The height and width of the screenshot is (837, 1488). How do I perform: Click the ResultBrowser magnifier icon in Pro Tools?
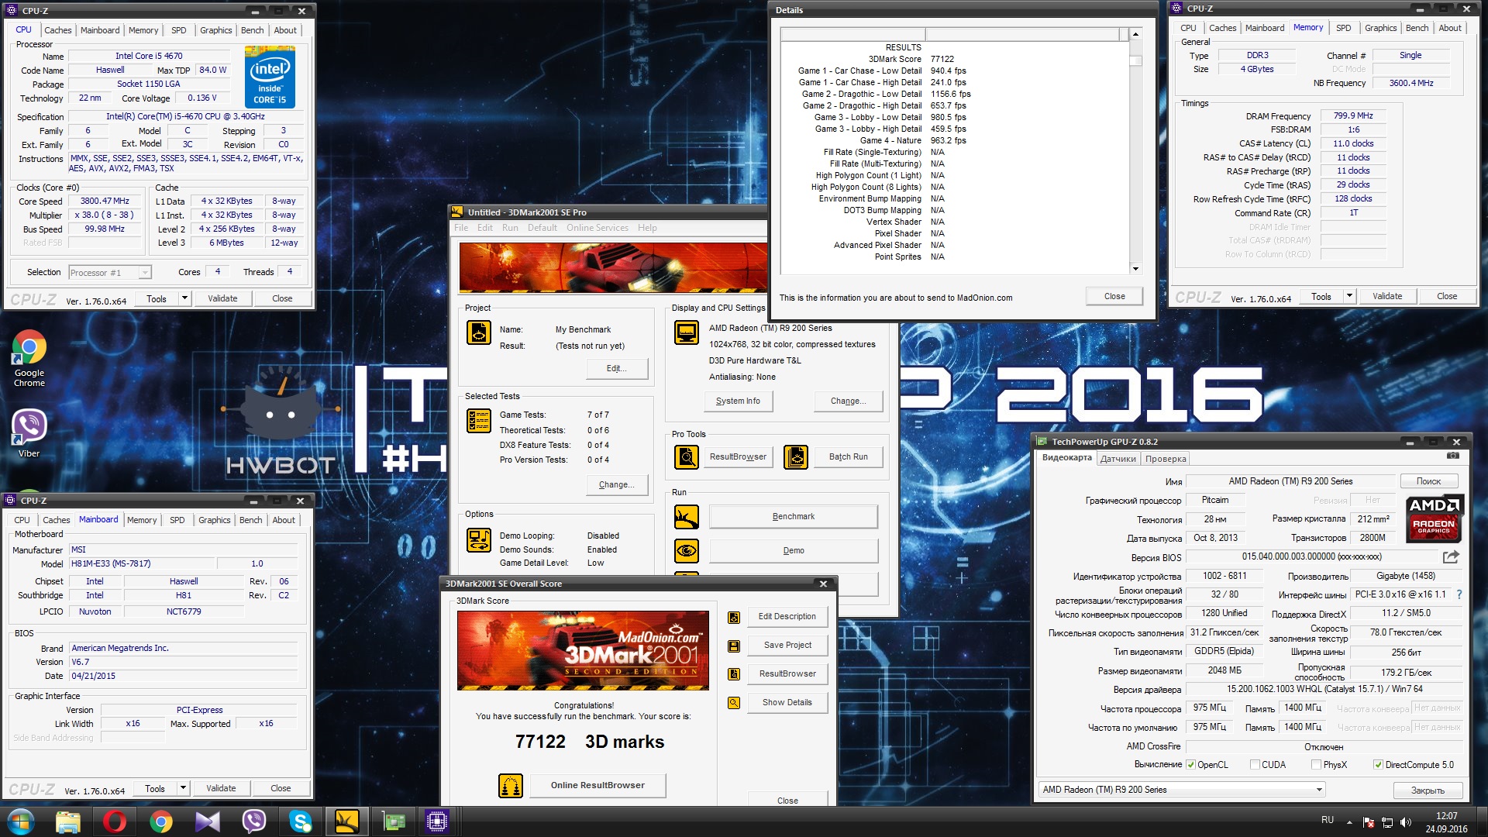[686, 456]
